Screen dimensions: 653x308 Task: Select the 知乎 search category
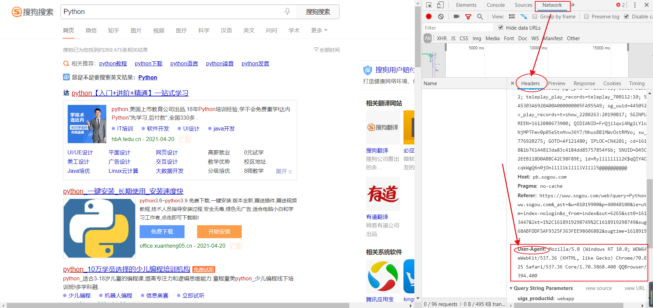click(x=113, y=30)
